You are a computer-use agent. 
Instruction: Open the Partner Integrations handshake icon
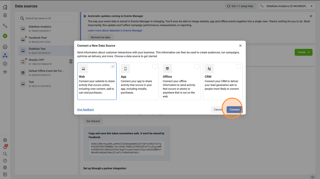coord(5,72)
